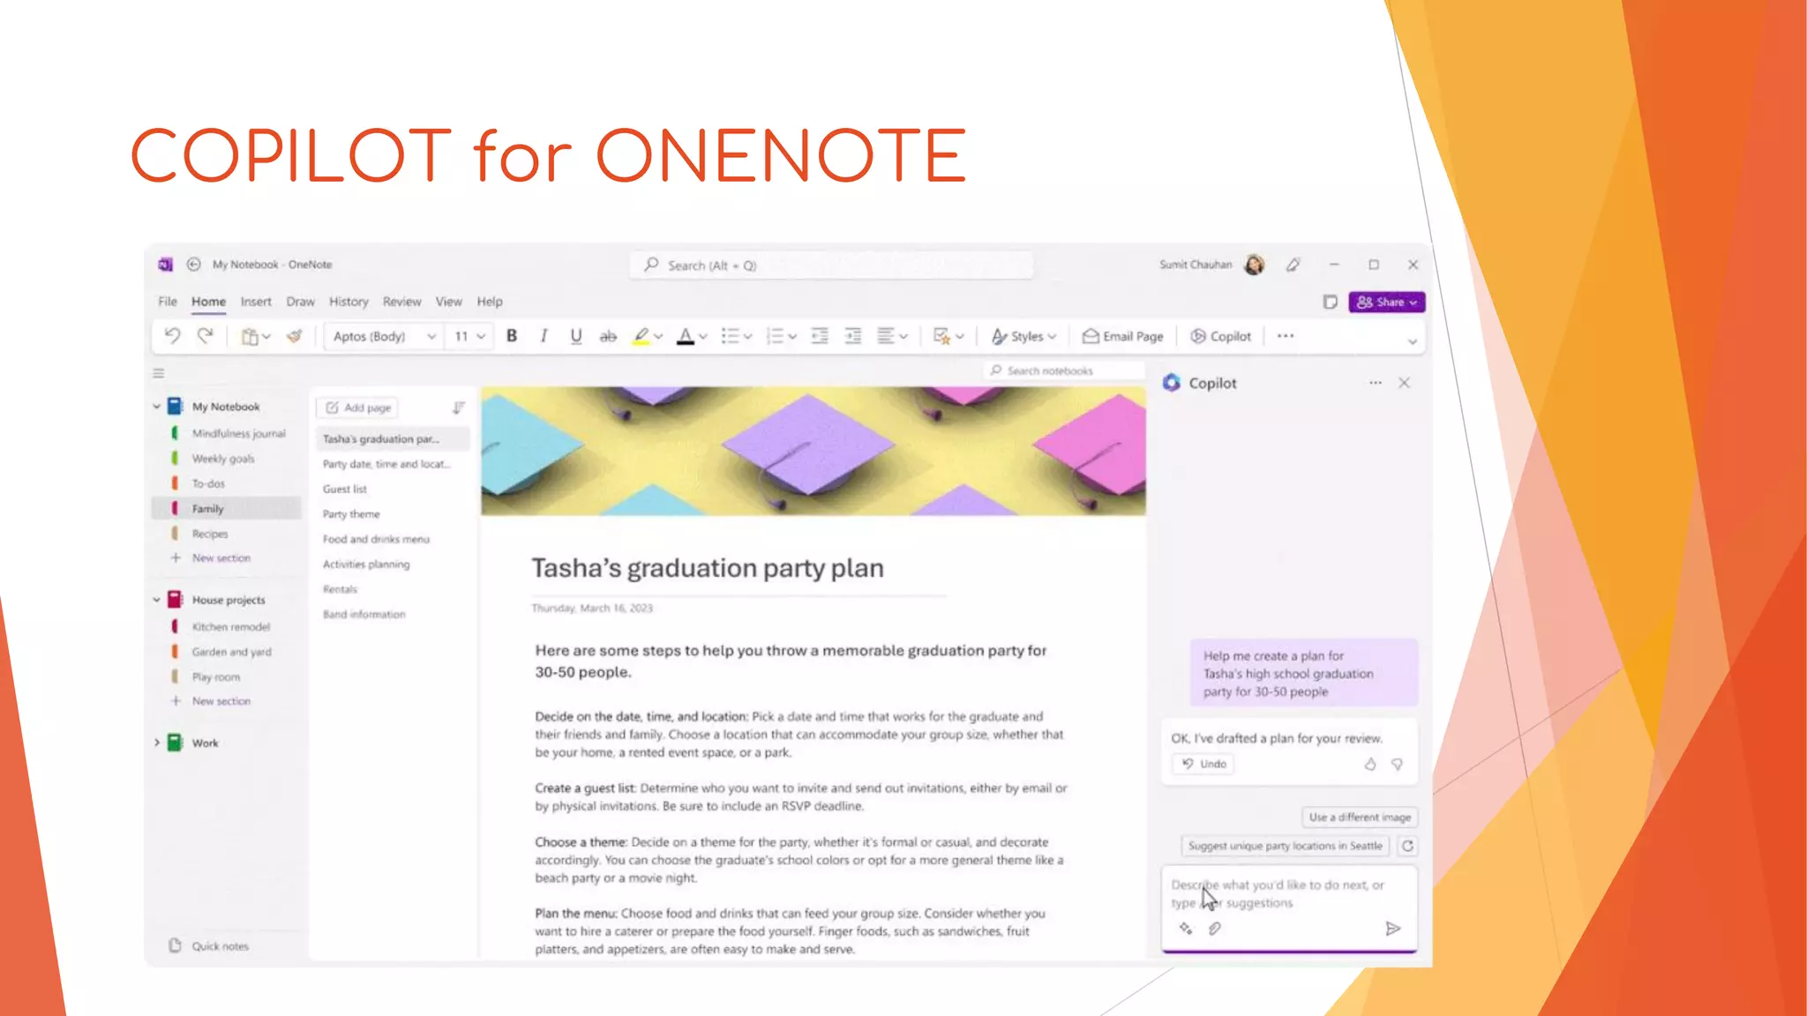The image size is (1807, 1016).
Task: Click Sumit Chauhan's profile picture
Action: [1254, 265]
